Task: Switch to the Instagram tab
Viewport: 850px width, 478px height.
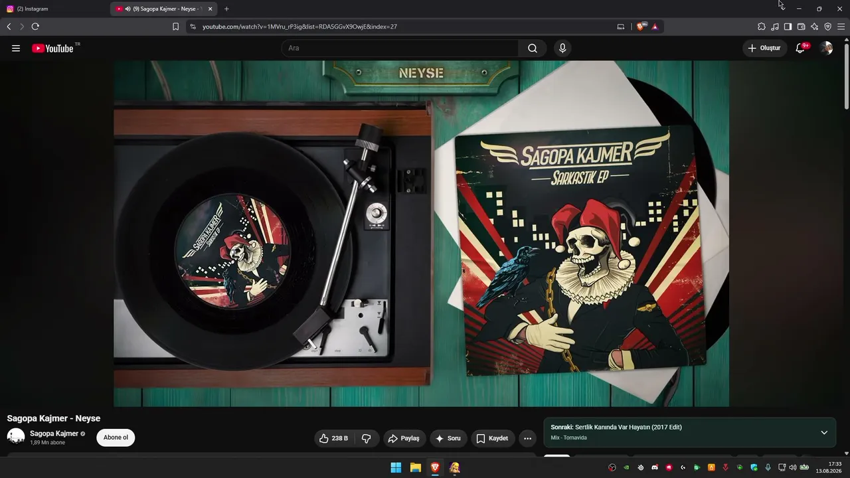Action: click(54, 9)
